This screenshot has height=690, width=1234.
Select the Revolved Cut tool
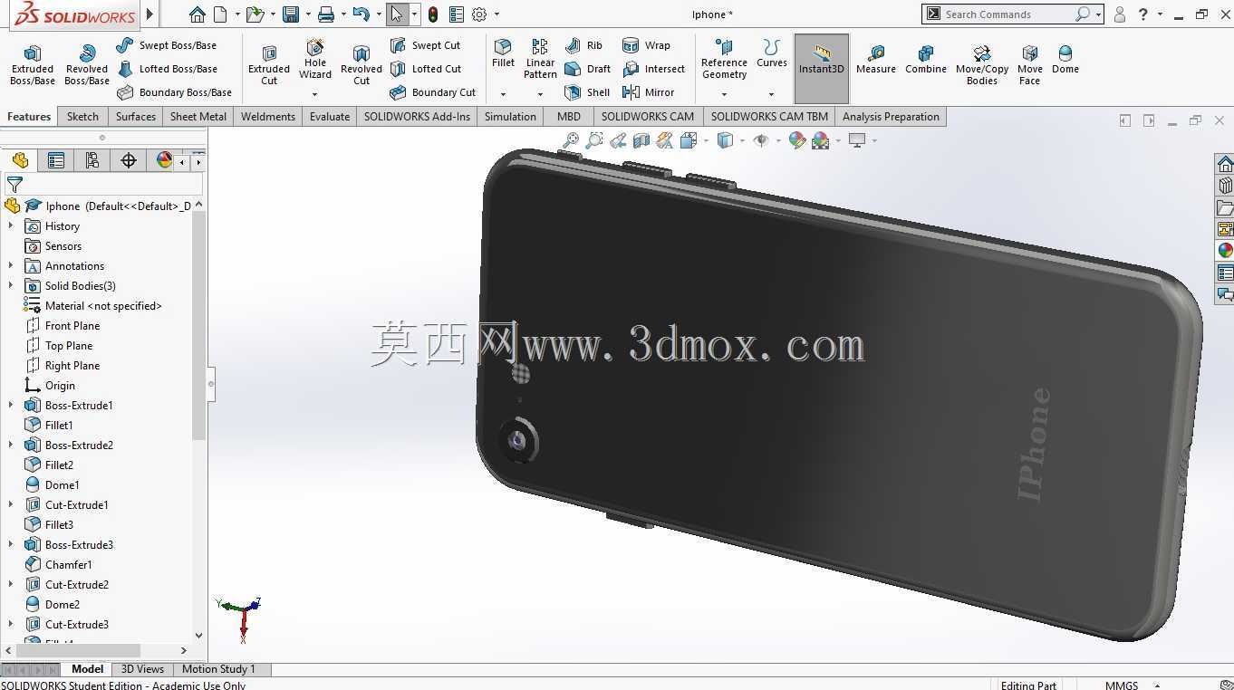click(x=362, y=64)
